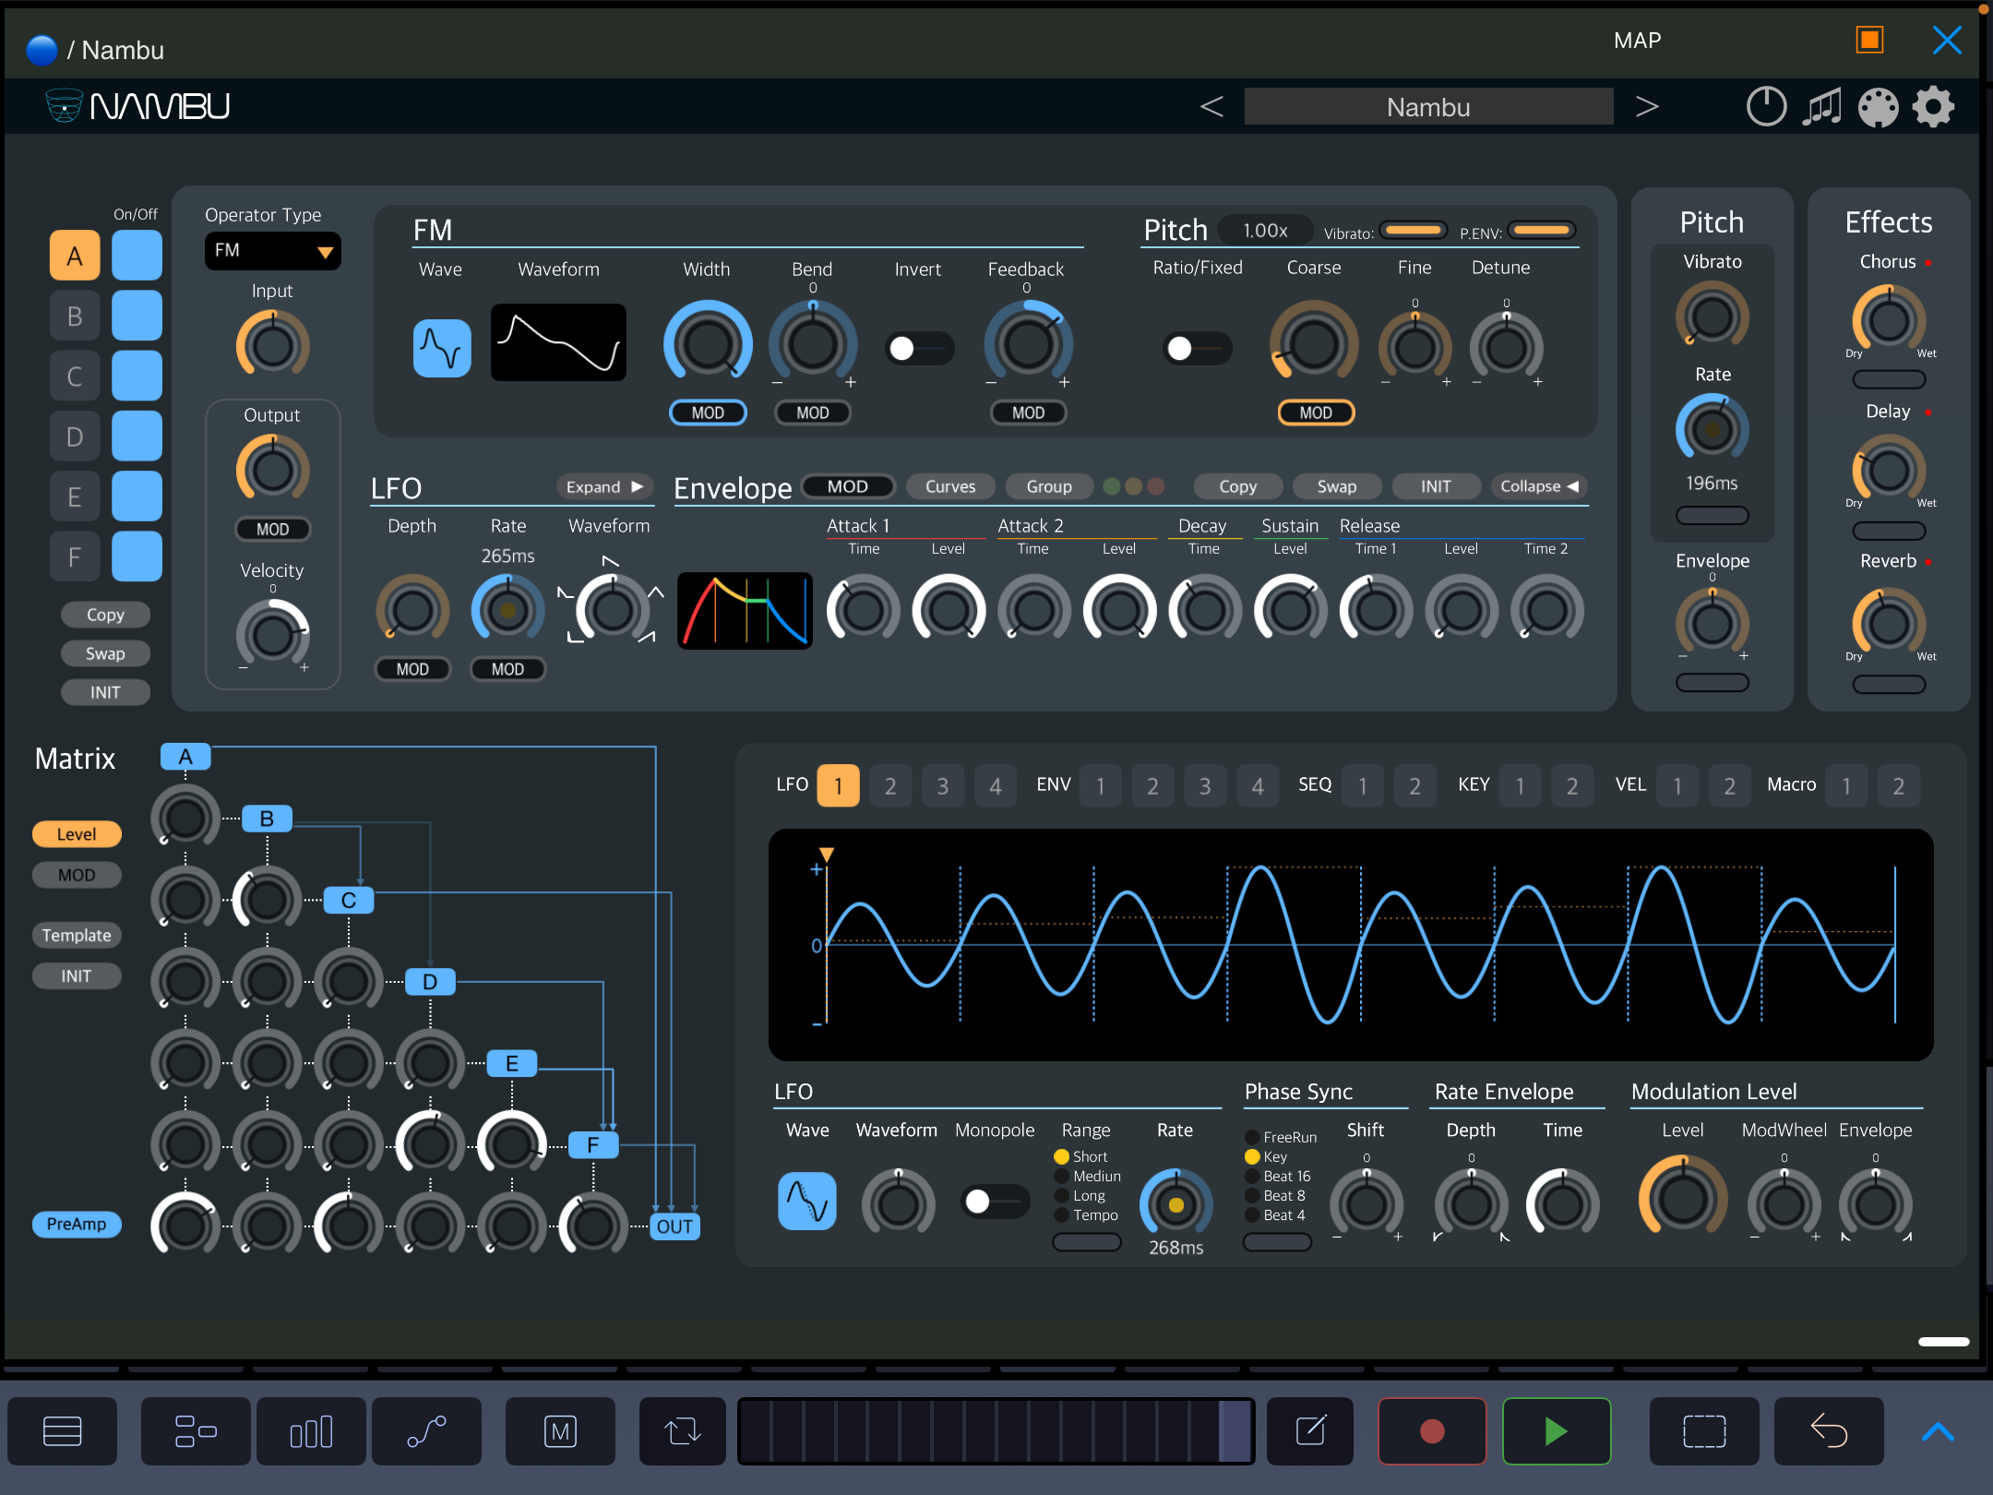Viewport: 1993px width, 1495px height.
Task: Start playback with the green play button
Action: pos(1557,1431)
